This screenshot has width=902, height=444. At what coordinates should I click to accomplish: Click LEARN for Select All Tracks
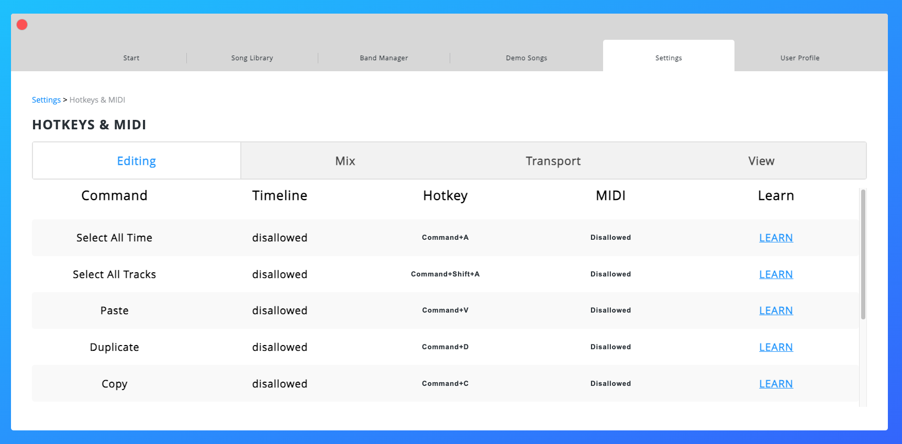click(776, 274)
